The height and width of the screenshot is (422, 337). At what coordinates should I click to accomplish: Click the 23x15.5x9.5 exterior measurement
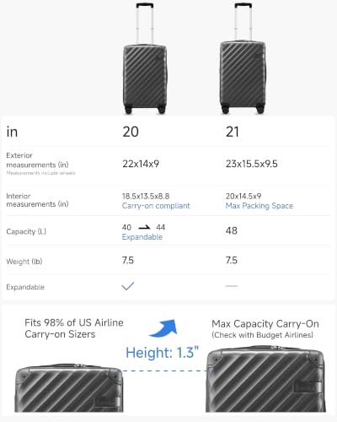(252, 164)
